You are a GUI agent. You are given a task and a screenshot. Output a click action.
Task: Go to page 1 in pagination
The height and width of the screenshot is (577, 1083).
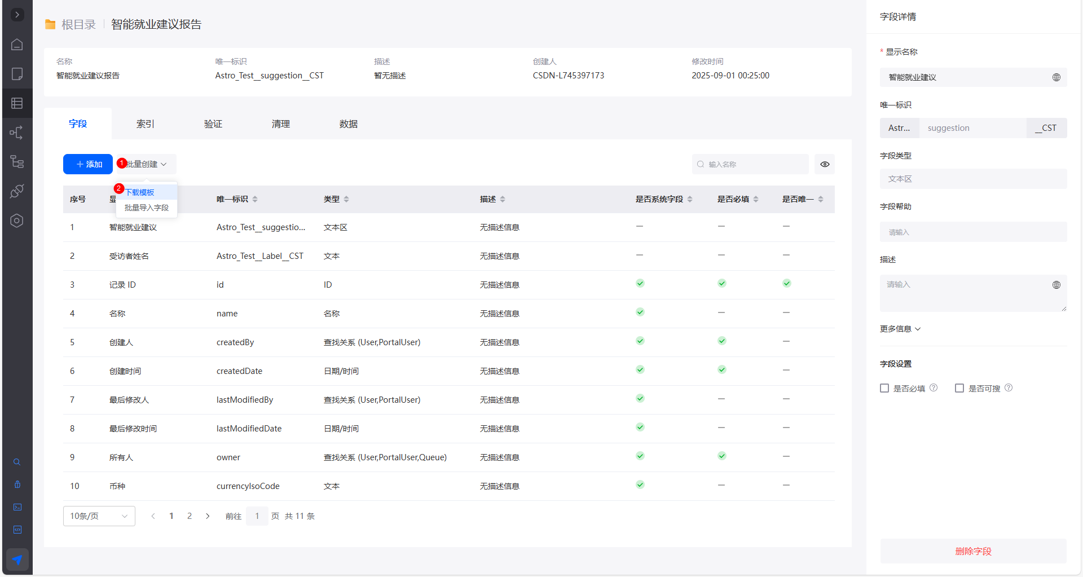click(171, 516)
